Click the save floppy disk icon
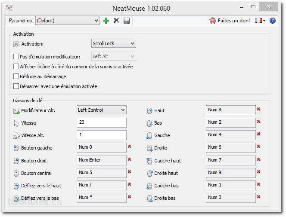286x217 pixels. point(127,21)
